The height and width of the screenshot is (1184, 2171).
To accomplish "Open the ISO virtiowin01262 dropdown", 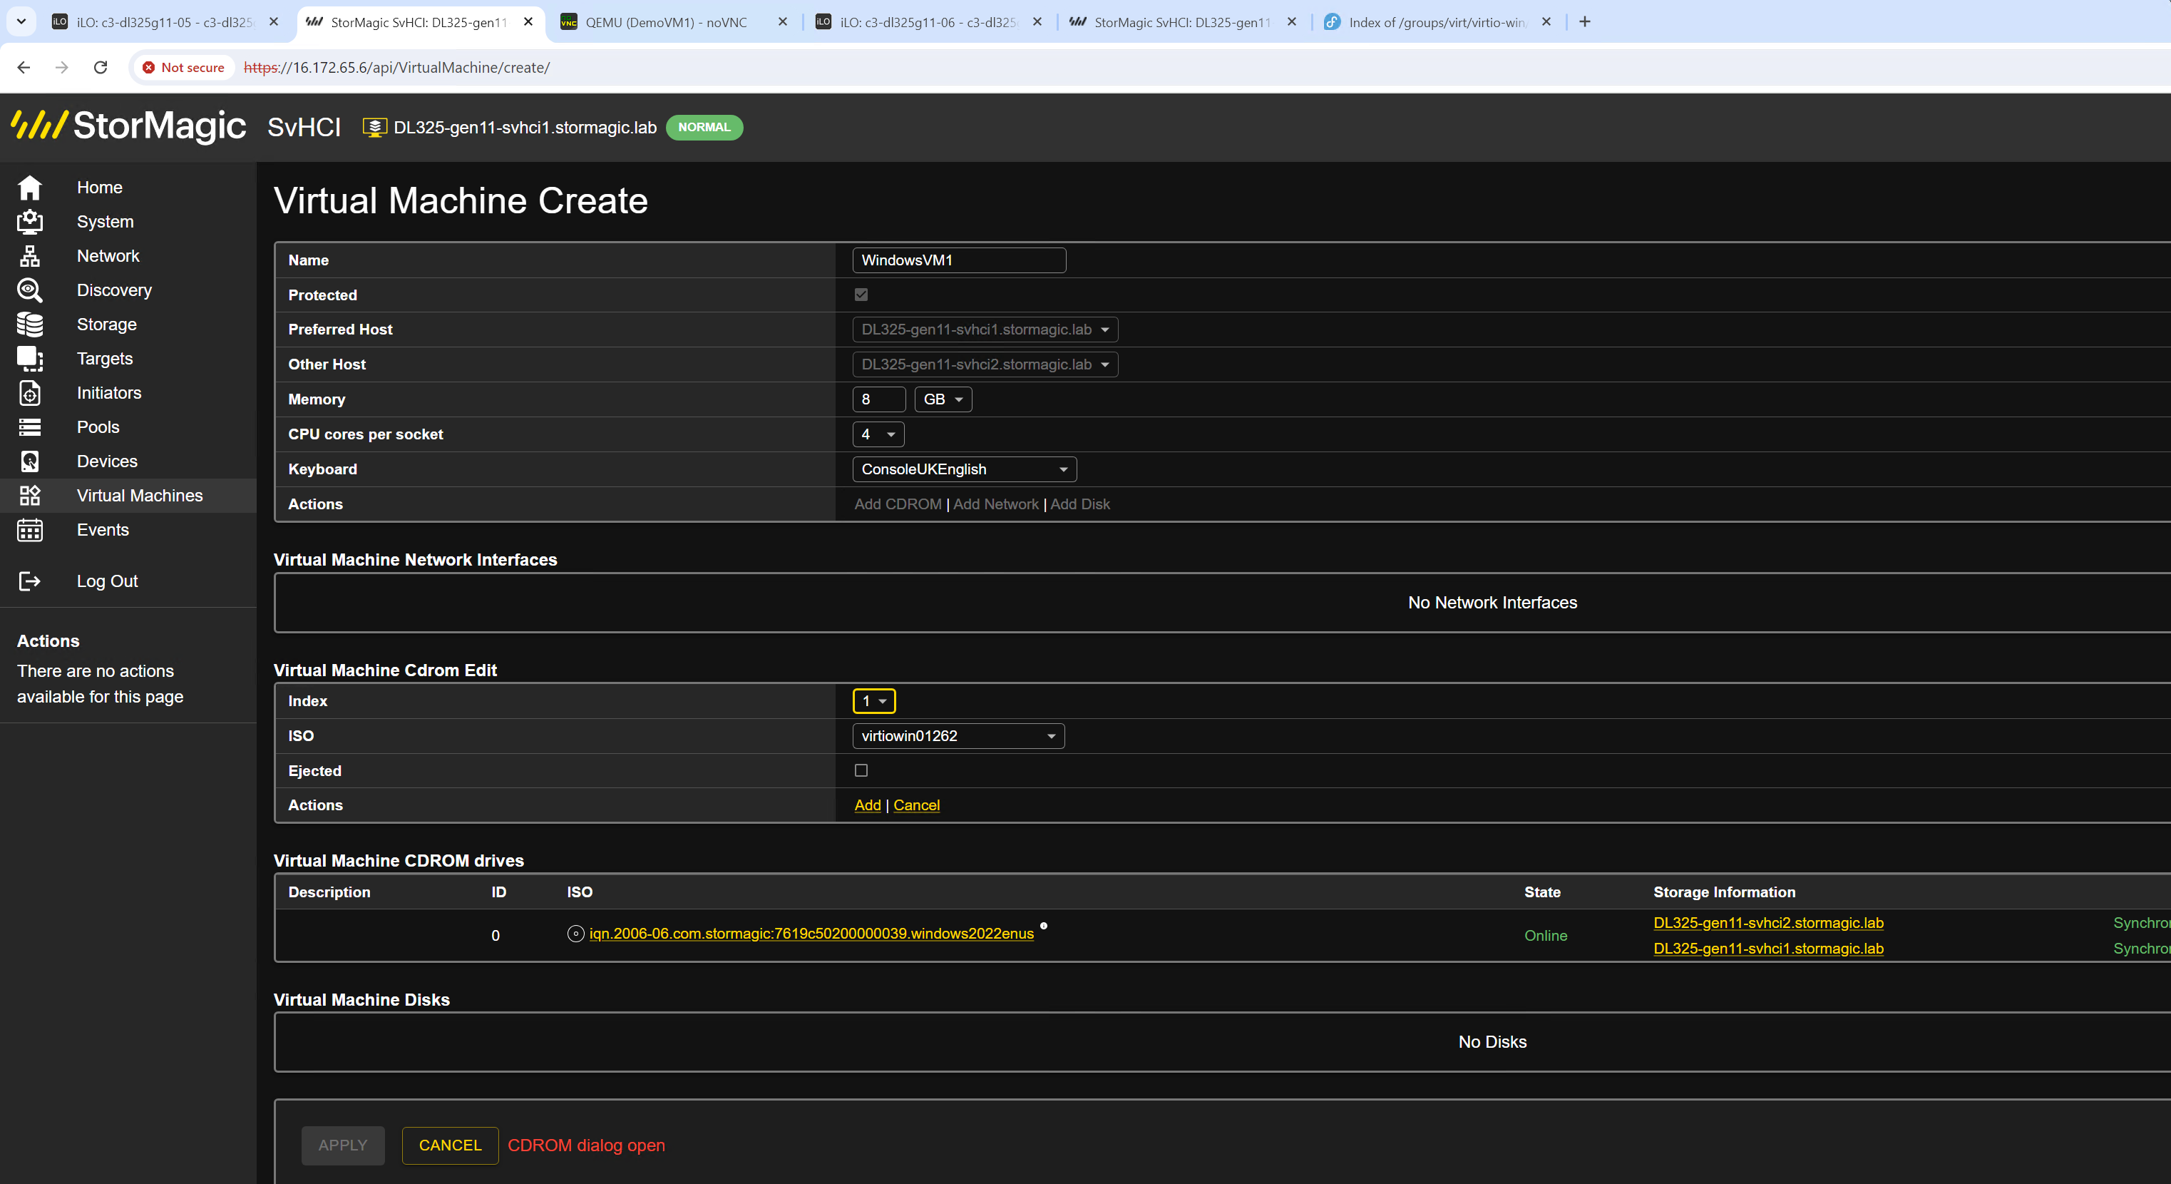I will pos(958,736).
